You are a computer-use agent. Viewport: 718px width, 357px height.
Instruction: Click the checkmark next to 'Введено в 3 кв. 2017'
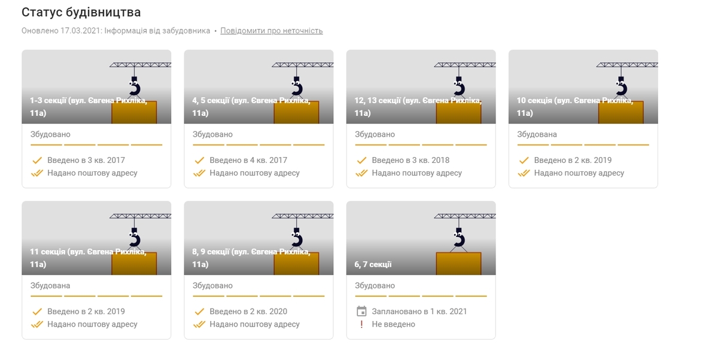[x=36, y=160]
